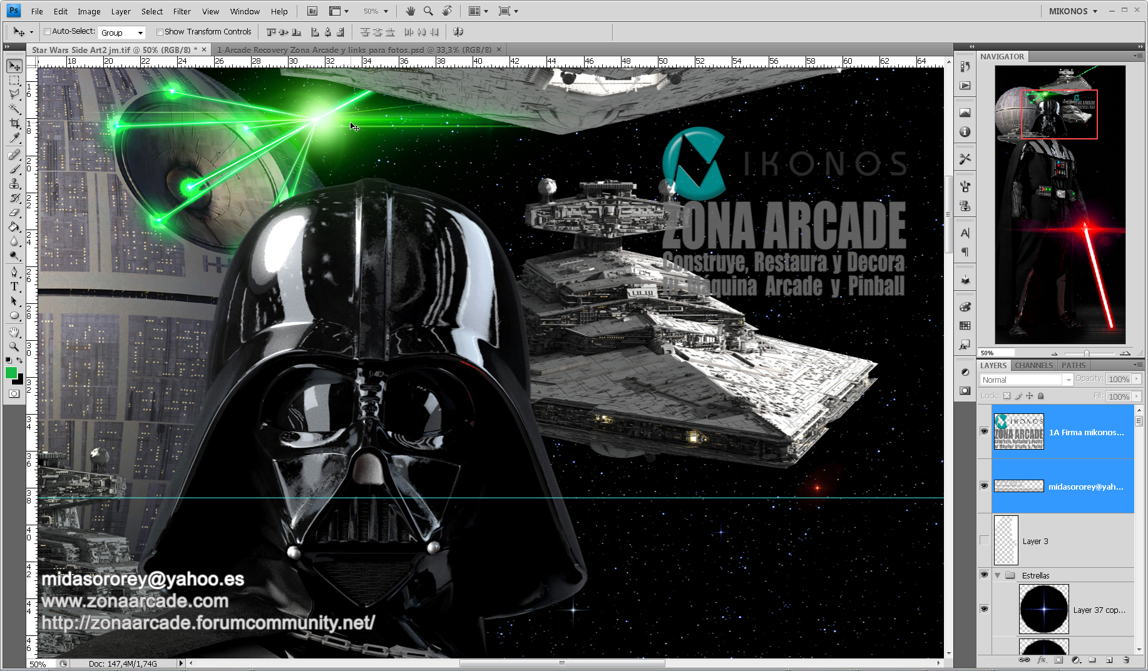Open the layer Fill slider arrow
This screenshot has height=671, width=1148.
point(1137,396)
